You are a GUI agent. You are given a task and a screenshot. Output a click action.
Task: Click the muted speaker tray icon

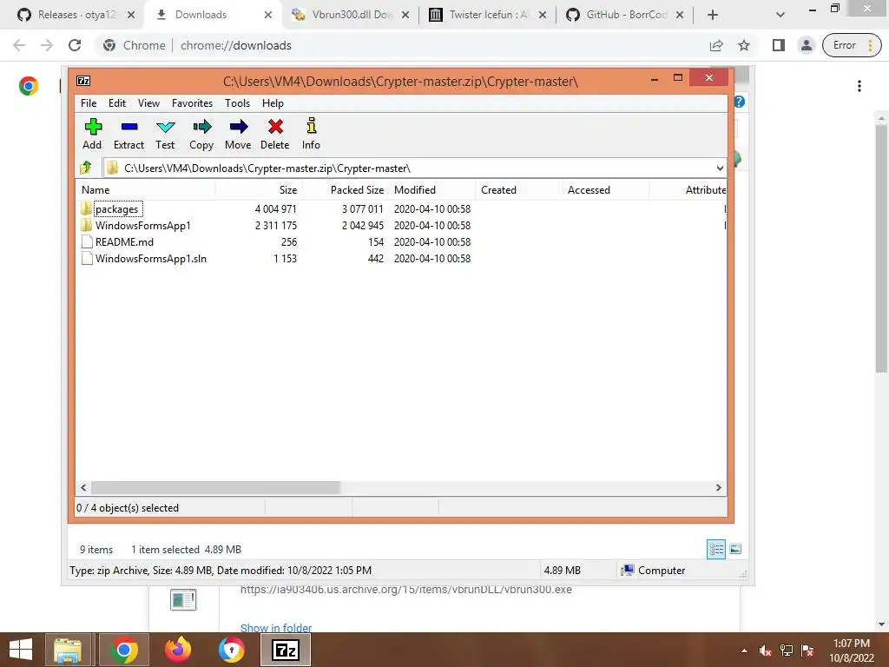click(x=766, y=650)
